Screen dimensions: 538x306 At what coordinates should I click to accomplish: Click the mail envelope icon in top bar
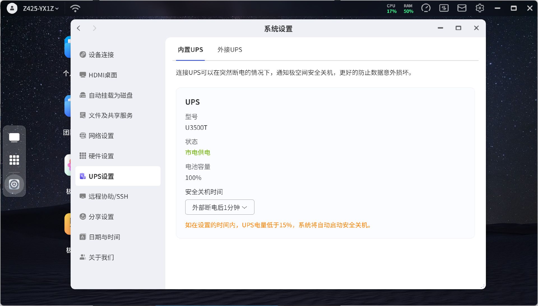(x=462, y=8)
